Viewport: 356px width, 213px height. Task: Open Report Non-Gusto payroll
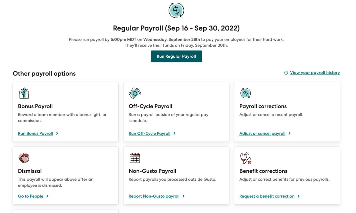click(x=154, y=196)
